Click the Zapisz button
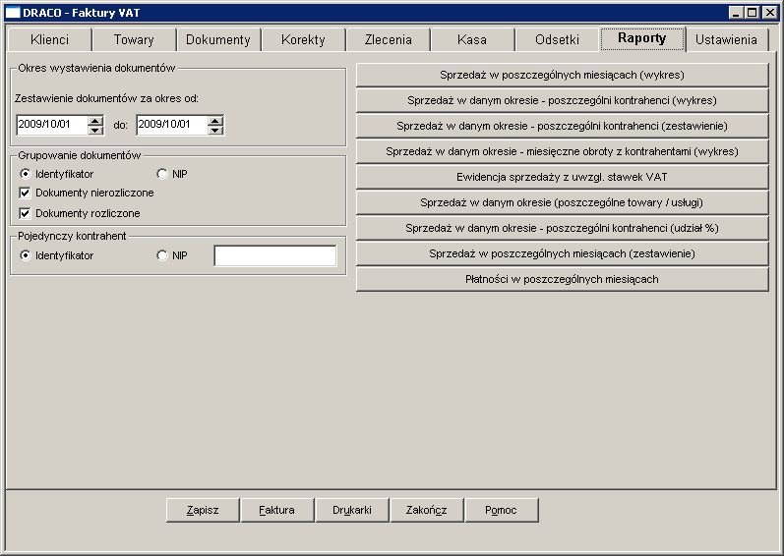The width and height of the screenshot is (784, 556). 203,510
